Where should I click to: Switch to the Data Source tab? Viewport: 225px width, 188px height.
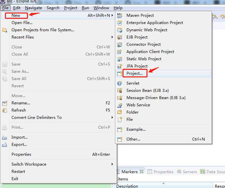(213, 172)
